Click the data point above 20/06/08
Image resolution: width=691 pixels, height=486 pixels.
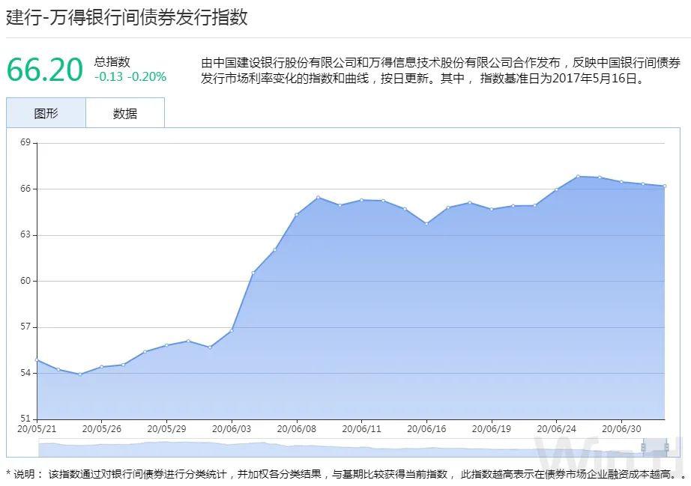pos(297,215)
